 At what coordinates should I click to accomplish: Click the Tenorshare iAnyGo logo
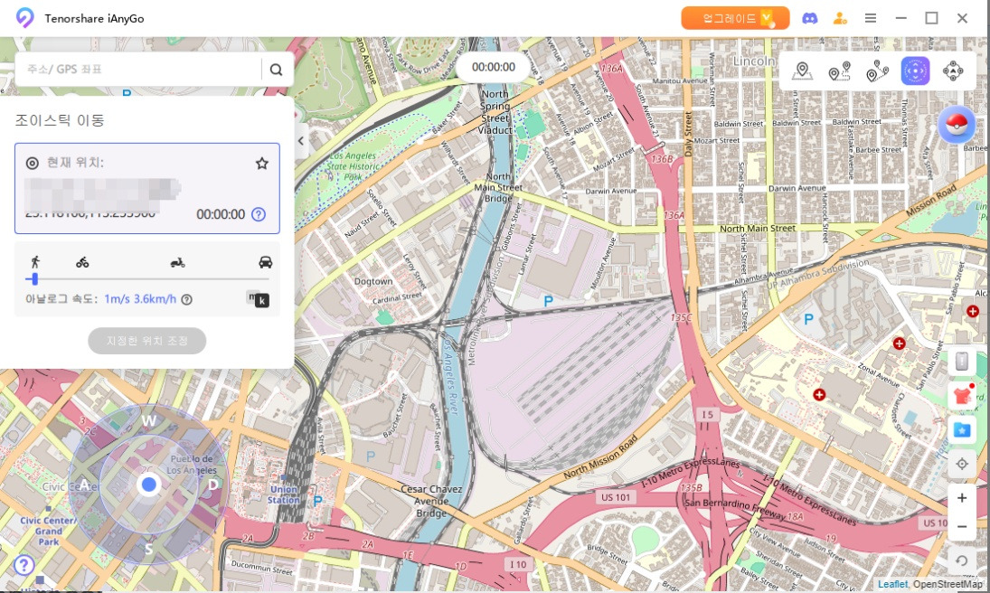24,18
